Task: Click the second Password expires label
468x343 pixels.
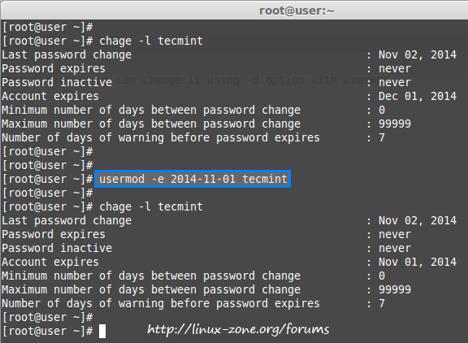Action: [x=54, y=234]
